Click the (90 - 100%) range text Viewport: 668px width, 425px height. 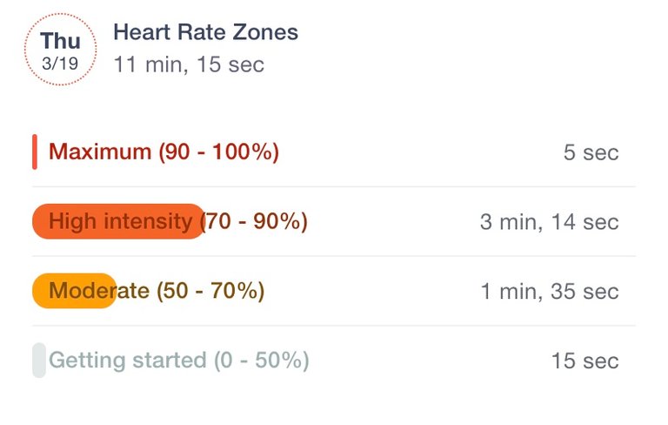point(218,152)
